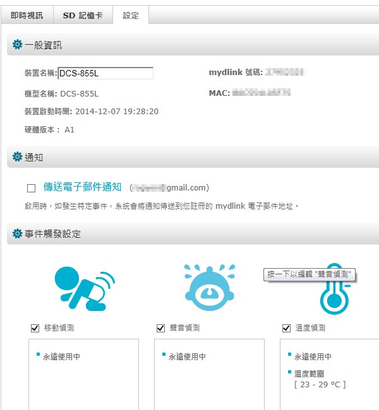The height and width of the screenshot is (410, 379).
Task: Click into the 裝置名稱 text field
Action: [105, 73]
